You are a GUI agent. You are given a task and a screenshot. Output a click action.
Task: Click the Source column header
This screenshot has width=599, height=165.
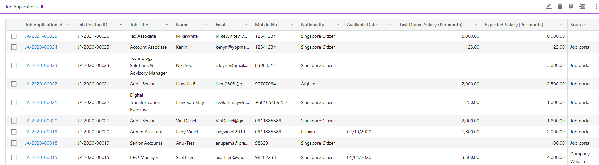pyautogui.click(x=577, y=25)
